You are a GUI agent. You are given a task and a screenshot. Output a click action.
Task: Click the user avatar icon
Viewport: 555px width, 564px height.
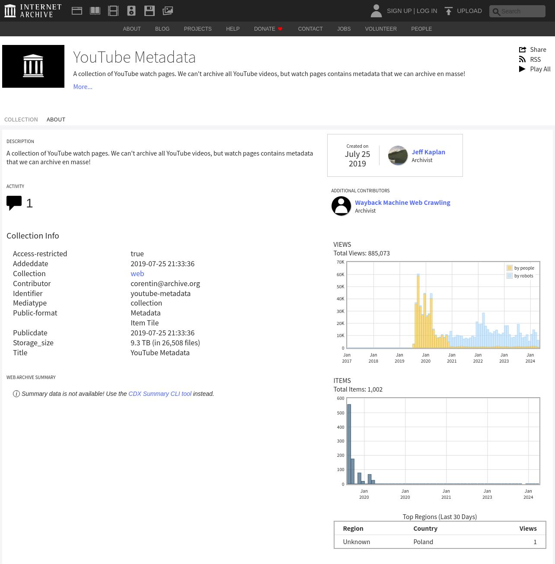[376, 11]
